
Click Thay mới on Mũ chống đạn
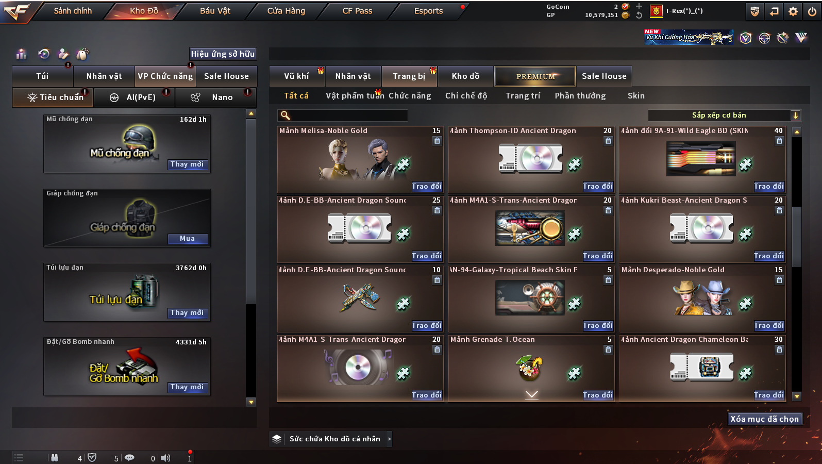187,164
